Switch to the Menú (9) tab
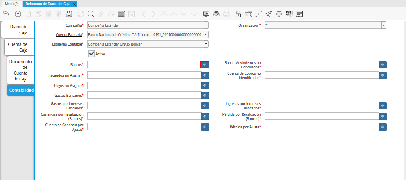 click(x=11, y=4)
